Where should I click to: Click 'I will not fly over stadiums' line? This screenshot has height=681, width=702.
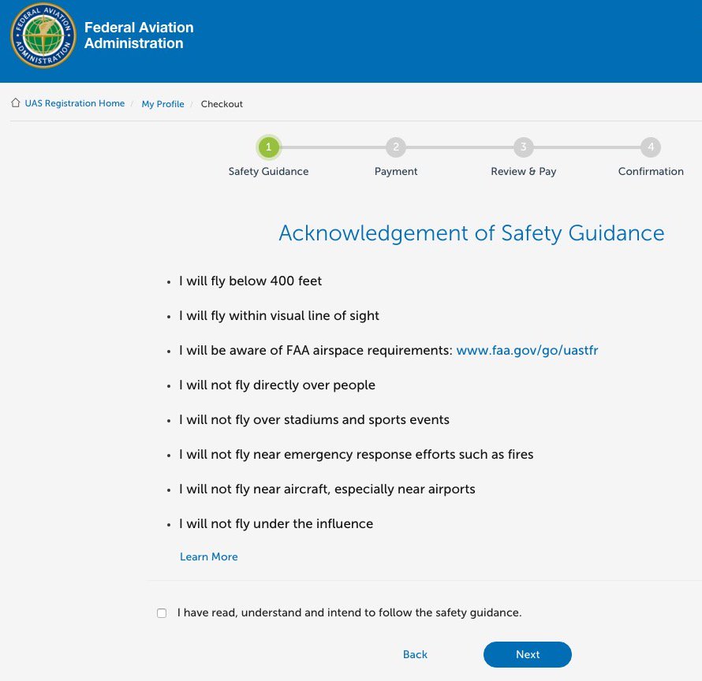[314, 419]
